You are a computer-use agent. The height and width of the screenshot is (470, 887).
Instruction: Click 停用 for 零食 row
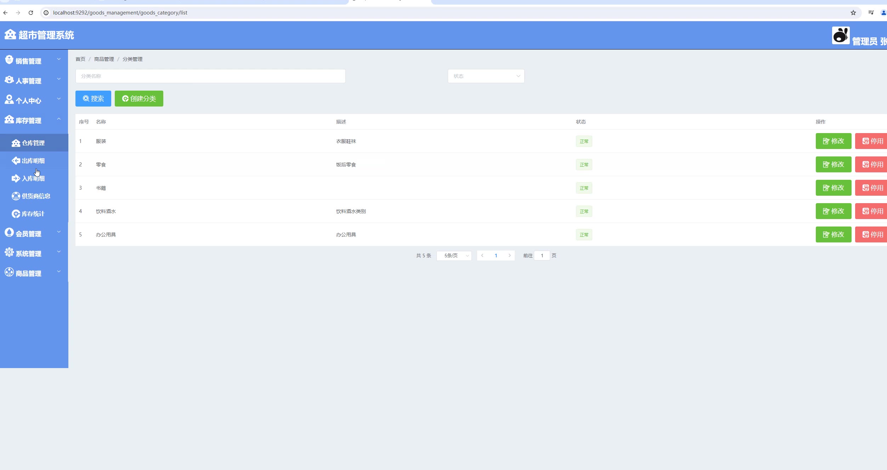(x=871, y=165)
